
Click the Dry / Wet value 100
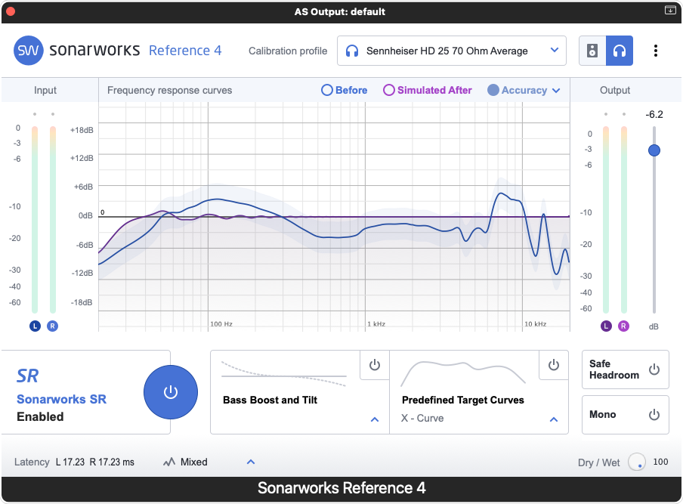(660, 462)
